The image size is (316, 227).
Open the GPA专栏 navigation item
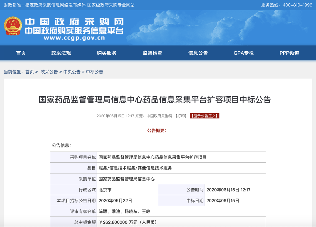point(244,53)
